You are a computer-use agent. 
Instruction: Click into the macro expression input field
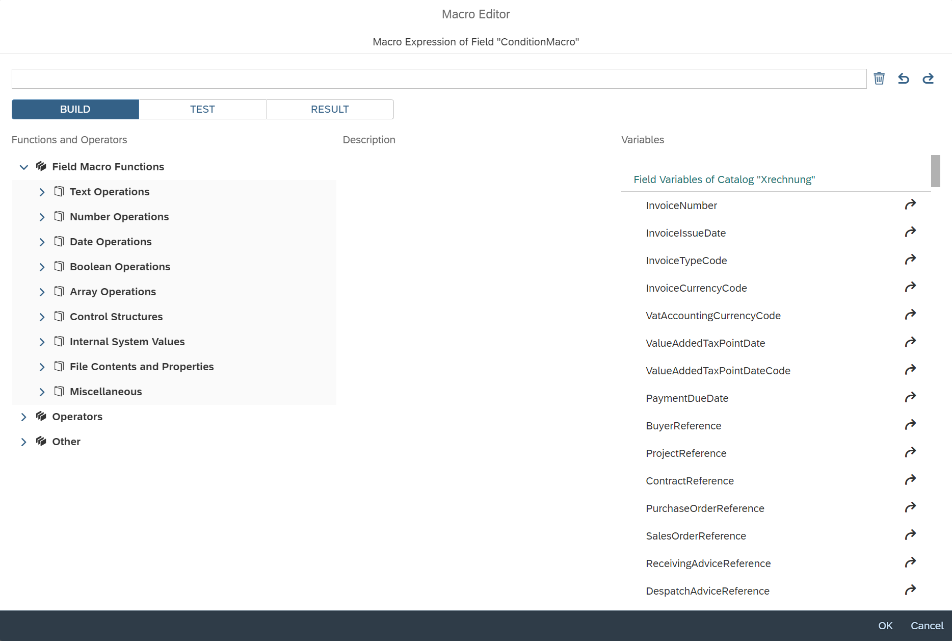coord(438,79)
